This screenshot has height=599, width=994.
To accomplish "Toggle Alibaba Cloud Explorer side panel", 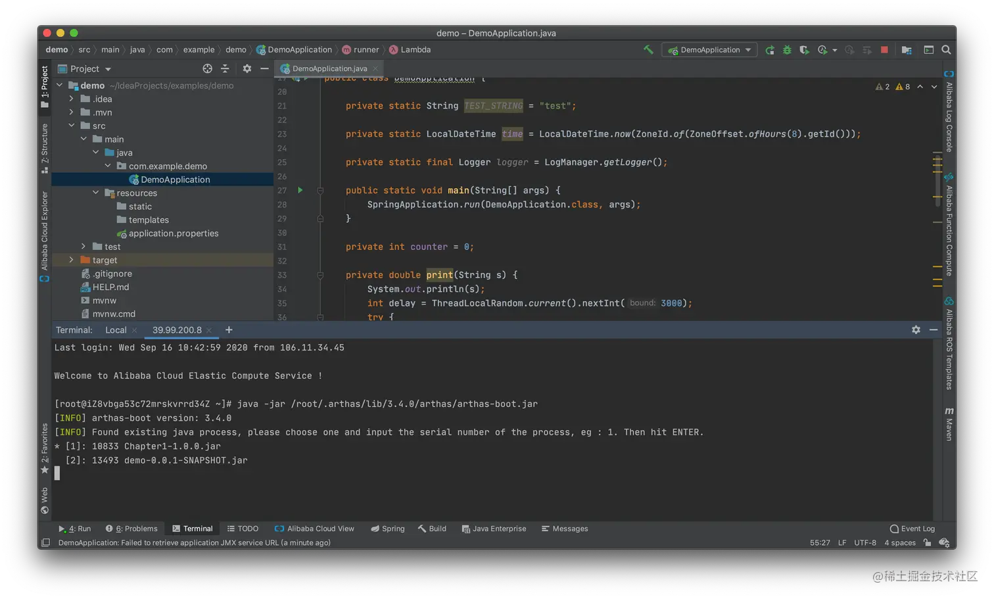I will click(45, 237).
